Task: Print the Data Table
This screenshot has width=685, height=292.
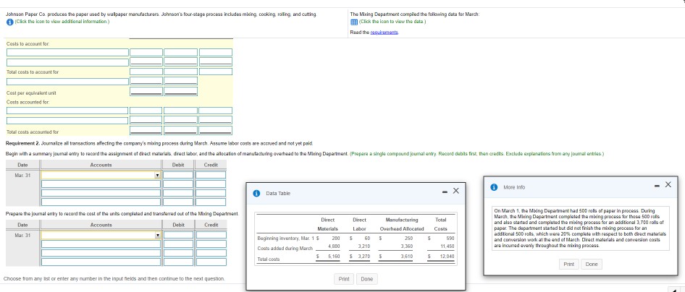Action: [x=344, y=279]
